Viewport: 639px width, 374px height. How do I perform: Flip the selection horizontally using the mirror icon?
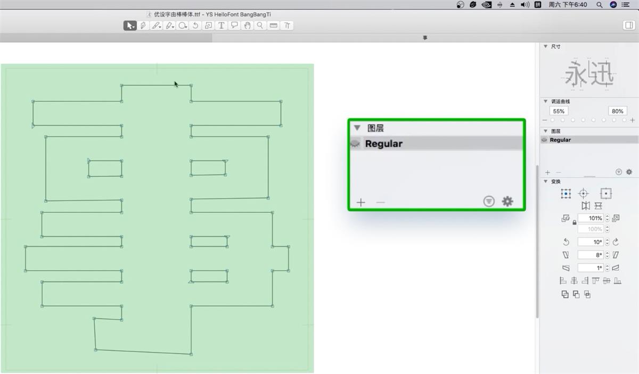(586, 206)
